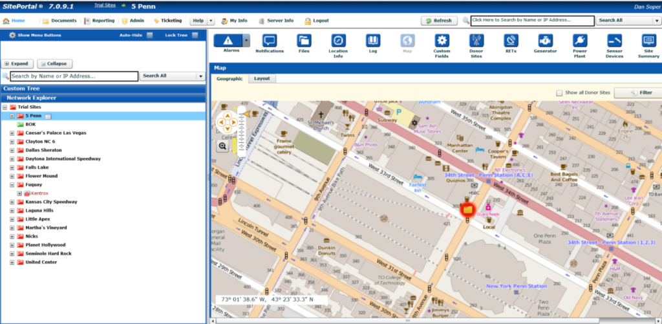Toggle the Lock Tree checkbox

195,36
